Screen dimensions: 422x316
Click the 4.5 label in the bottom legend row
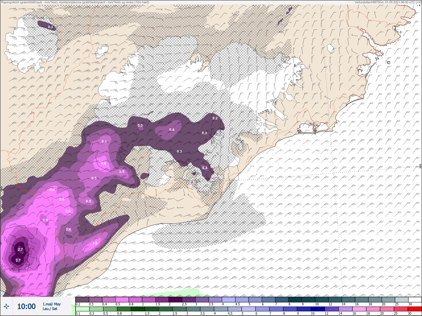pyautogui.click(x=230, y=313)
